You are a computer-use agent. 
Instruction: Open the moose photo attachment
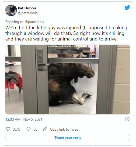click(68, 79)
